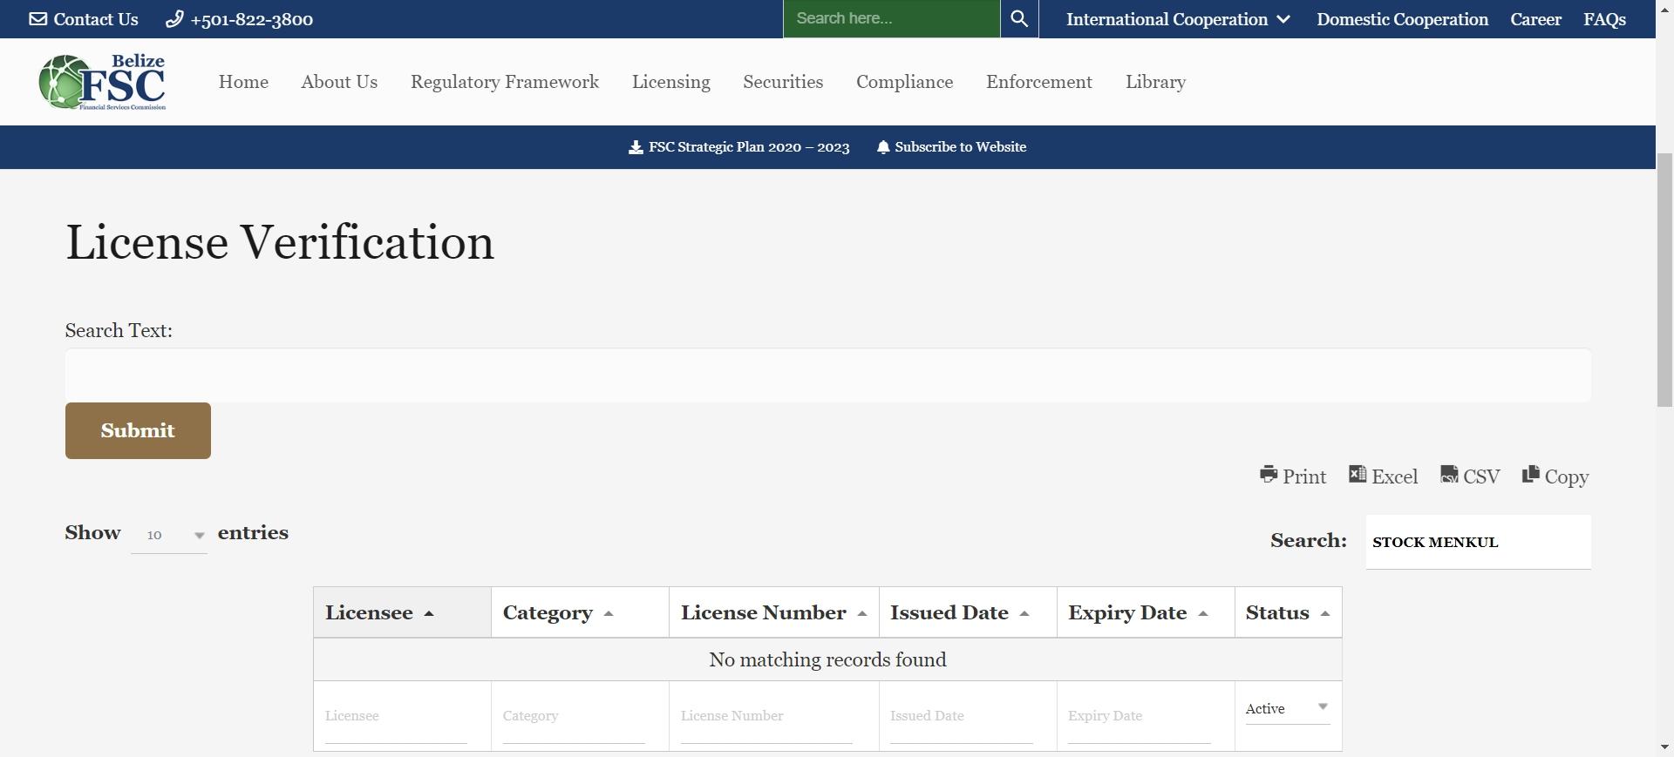Click the table Search box containing STOCK MENKUL
Screen dimensions: 1674x757
(x=1478, y=542)
